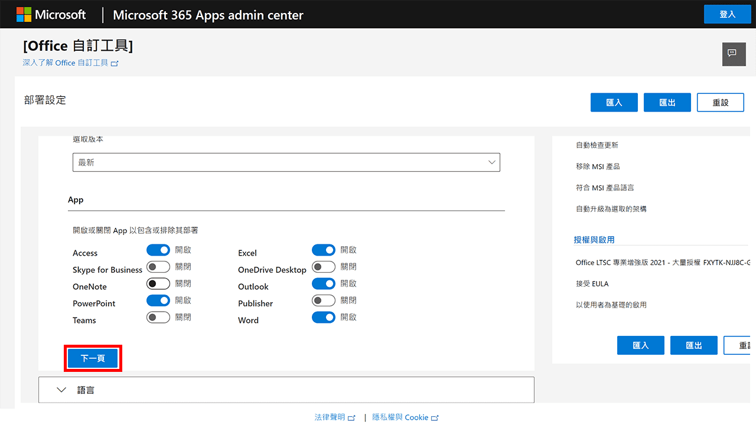Enable the Skype for Business toggle
Screen dimensions: 756x425
[158, 266]
